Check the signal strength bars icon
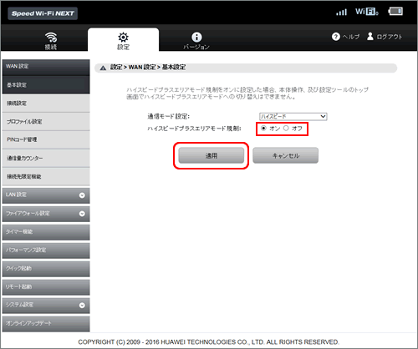Screen dimensions: 418x349 (x=341, y=12)
